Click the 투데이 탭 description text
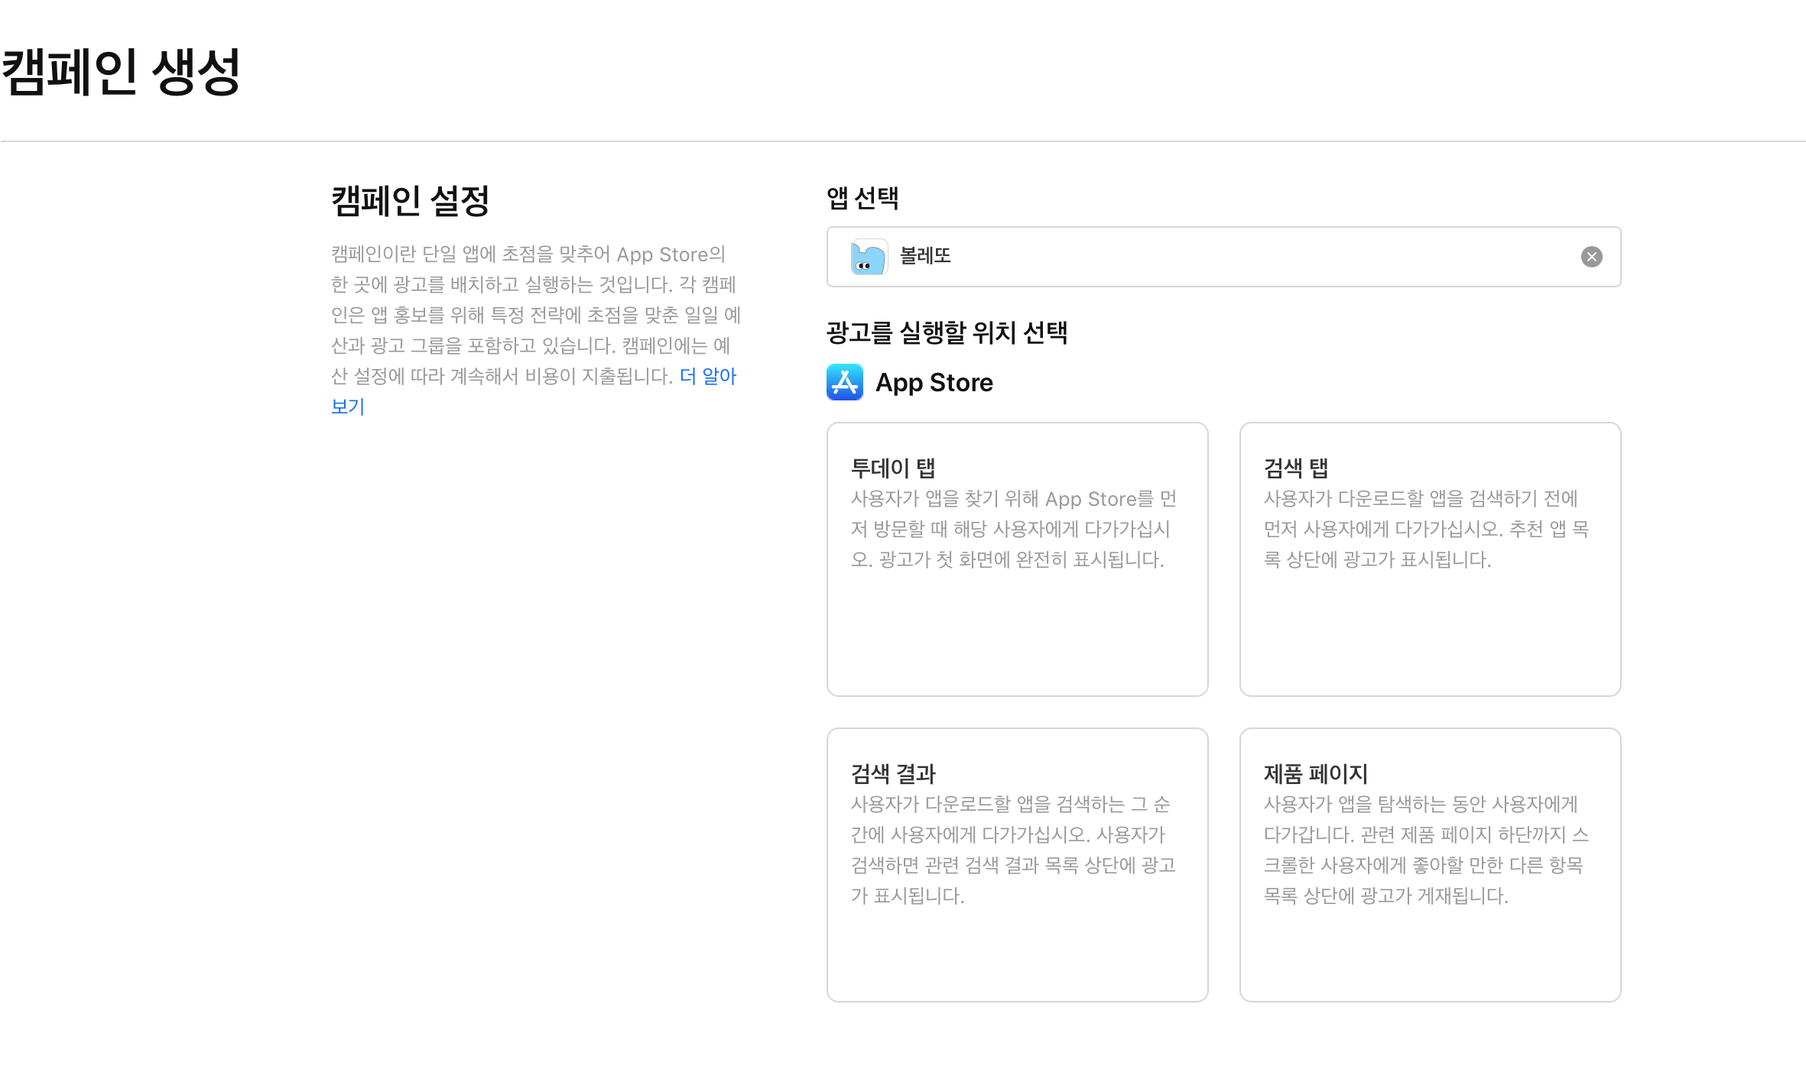This screenshot has width=1806, height=1082. 1013,529
